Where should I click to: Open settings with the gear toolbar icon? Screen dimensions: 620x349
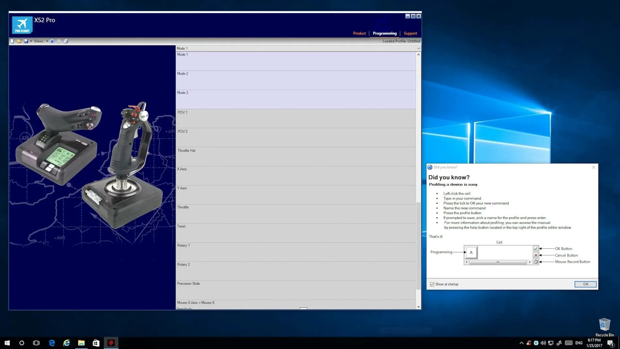[59, 41]
